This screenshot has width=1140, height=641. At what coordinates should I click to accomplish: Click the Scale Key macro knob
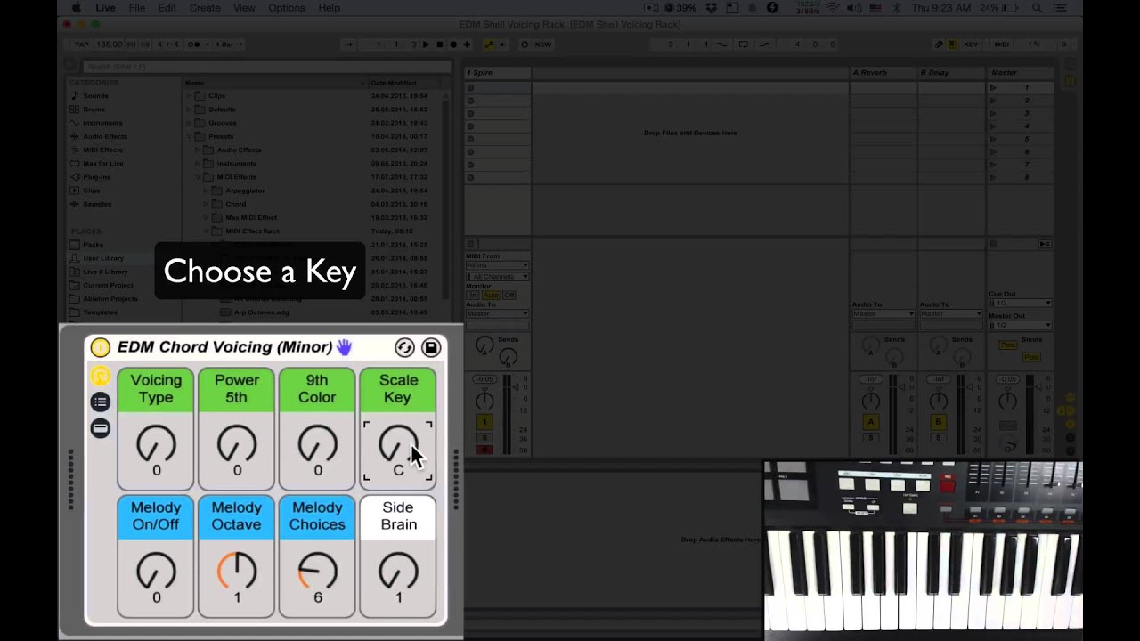(x=398, y=443)
